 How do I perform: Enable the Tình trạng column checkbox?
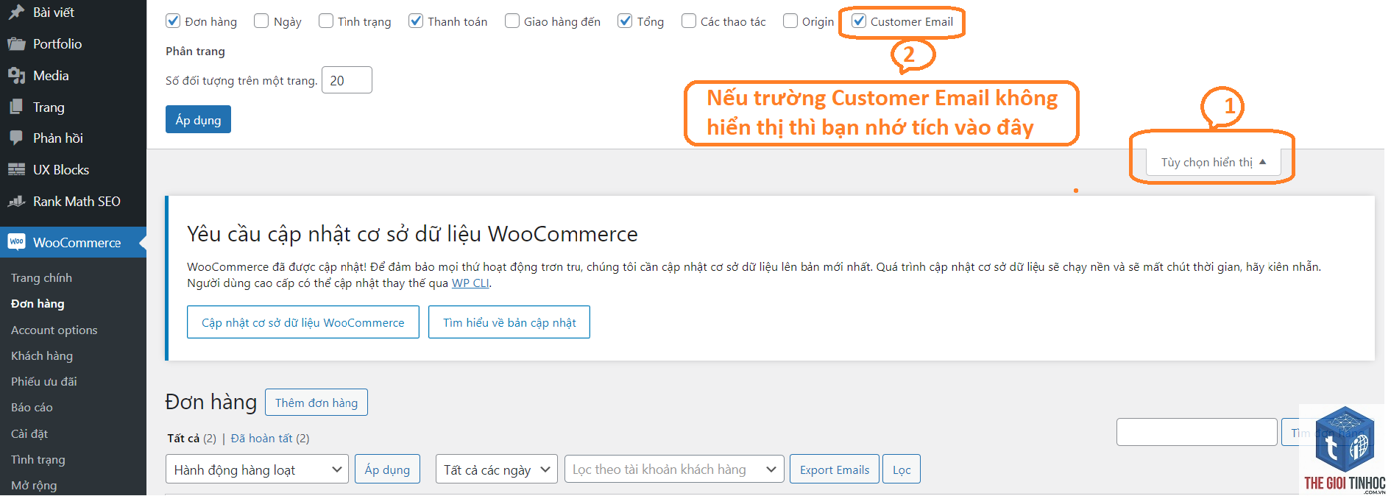326,21
